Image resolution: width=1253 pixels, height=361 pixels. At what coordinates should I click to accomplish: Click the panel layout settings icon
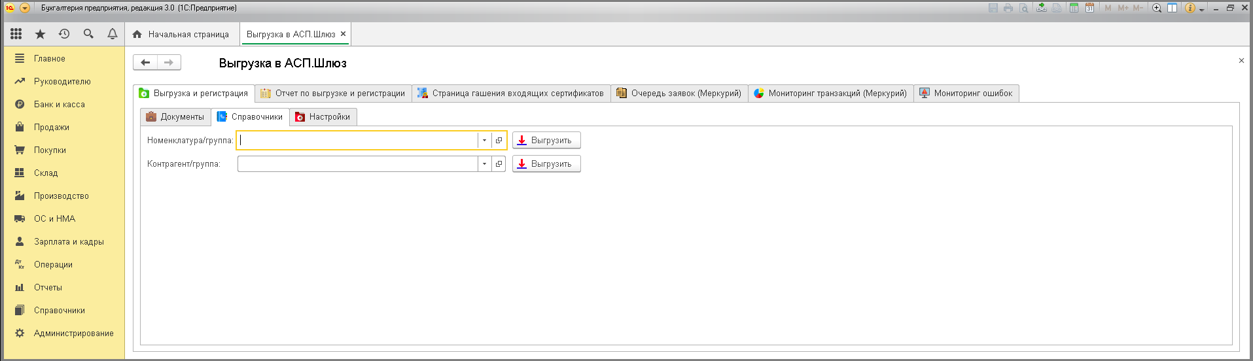[1173, 8]
